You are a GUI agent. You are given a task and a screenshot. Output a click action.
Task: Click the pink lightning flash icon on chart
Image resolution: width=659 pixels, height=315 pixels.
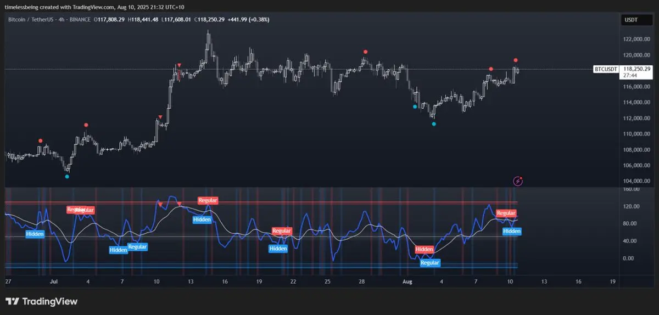pyautogui.click(x=517, y=180)
